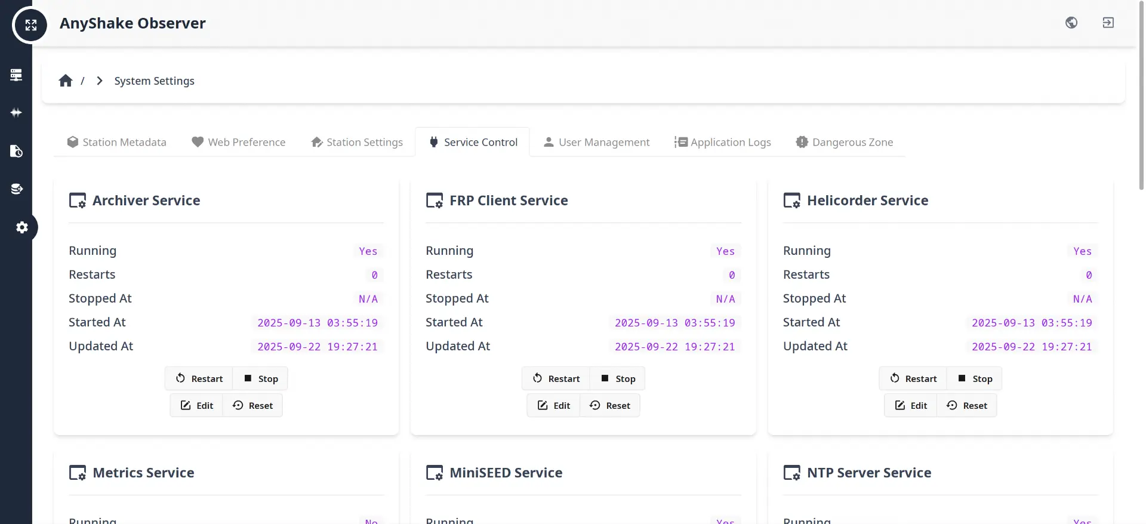Click the MiniSEED Service card icon
The image size is (1146, 524).
(x=435, y=473)
